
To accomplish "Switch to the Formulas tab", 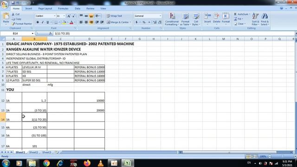I will coord(63,8).
